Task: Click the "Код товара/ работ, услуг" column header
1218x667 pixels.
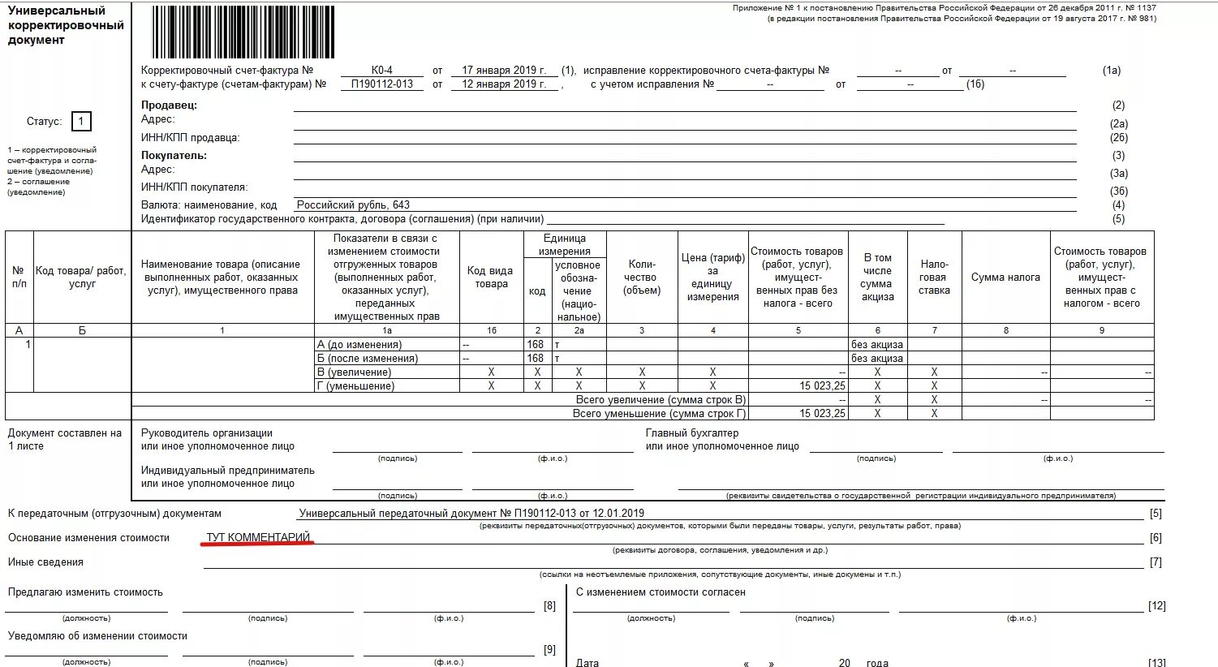Action: pyautogui.click(x=82, y=277)
